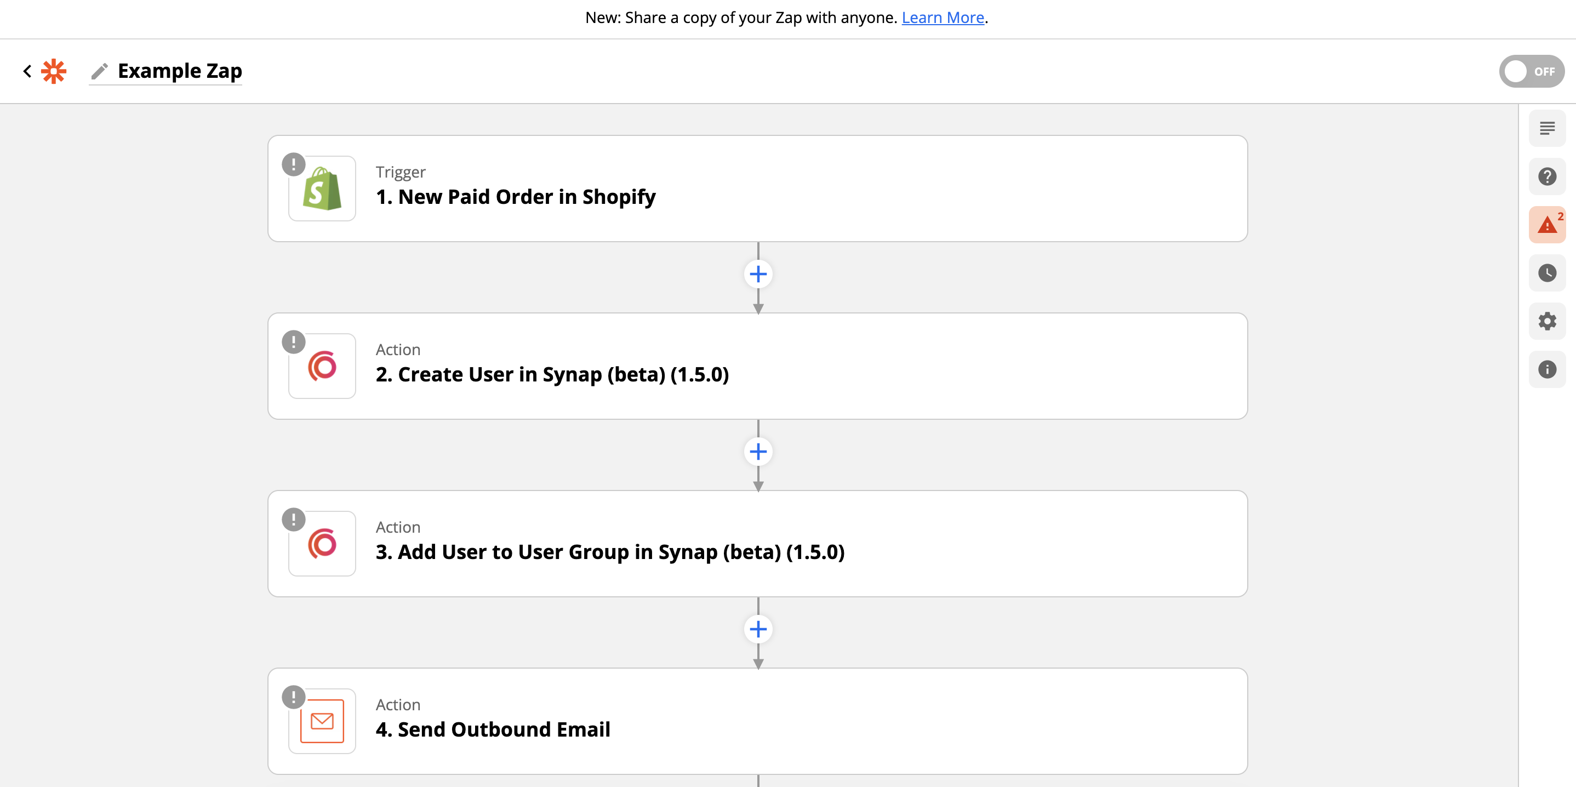Add a step after Create User action
1576x787 pixels.
click(x=758, y=452)
